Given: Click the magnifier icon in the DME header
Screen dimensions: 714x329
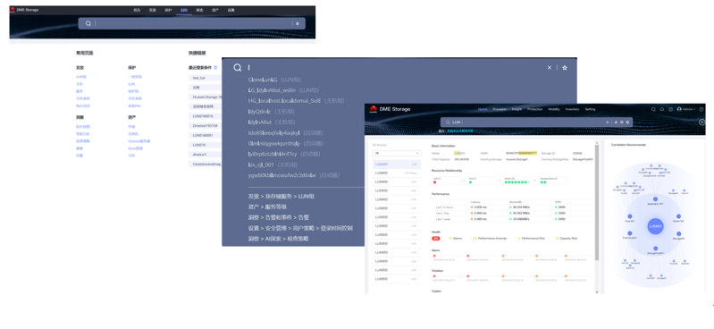Looking at the screenshot, I should [653, 109].
